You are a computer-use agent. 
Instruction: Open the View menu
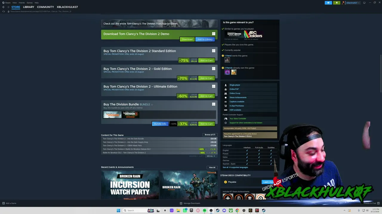(15, 3)
